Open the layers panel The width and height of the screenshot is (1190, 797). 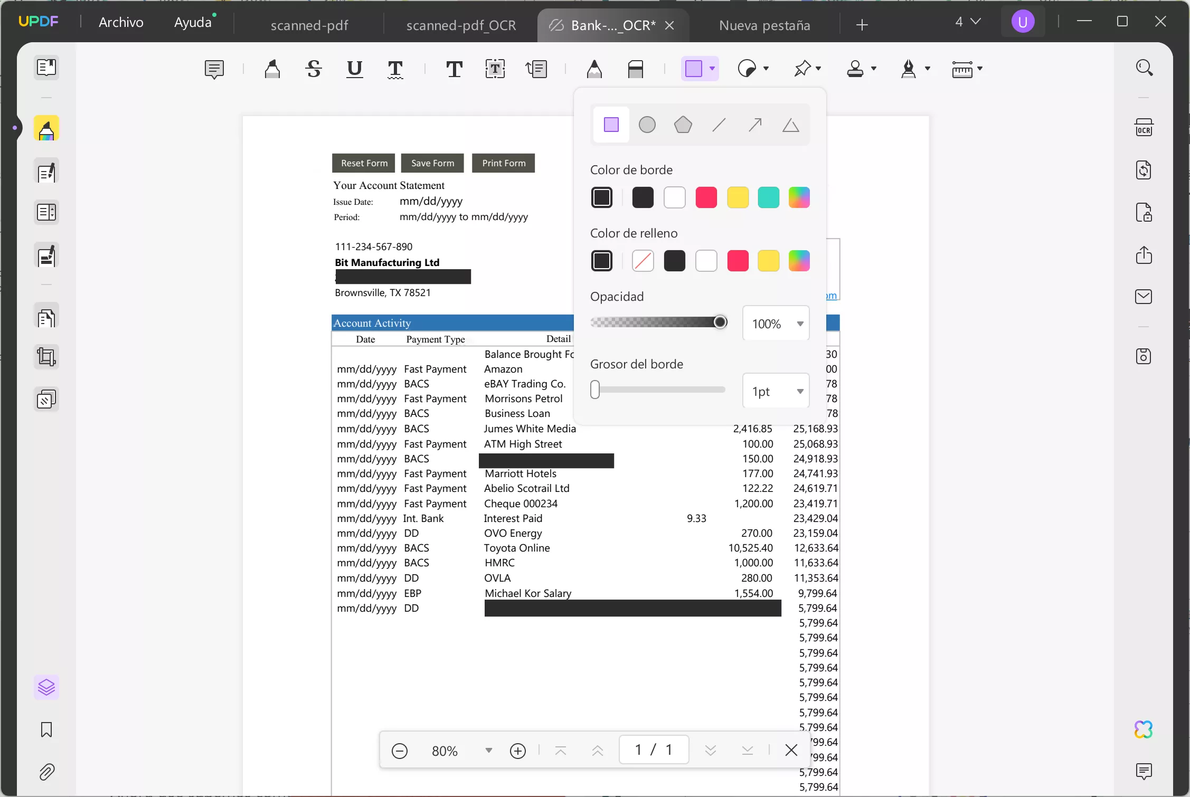coord(46,687)
